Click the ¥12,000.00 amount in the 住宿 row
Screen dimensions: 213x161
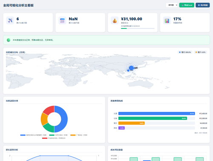click(x=203, y=118)
